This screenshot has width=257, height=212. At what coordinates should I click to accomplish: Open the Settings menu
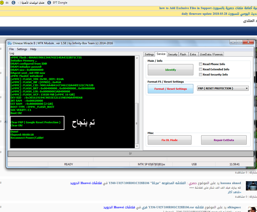point(22,49)
